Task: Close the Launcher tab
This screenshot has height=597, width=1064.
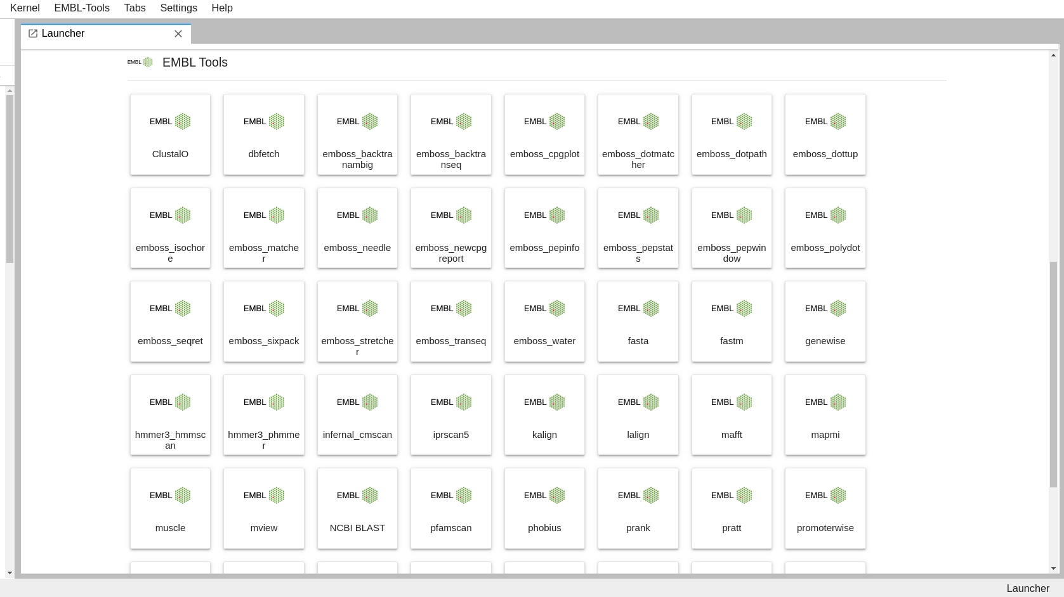Action: click(x=178, y=34)
